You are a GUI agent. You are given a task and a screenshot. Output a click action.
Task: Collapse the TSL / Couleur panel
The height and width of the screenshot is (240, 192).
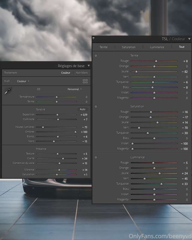(x=189, y=39)
